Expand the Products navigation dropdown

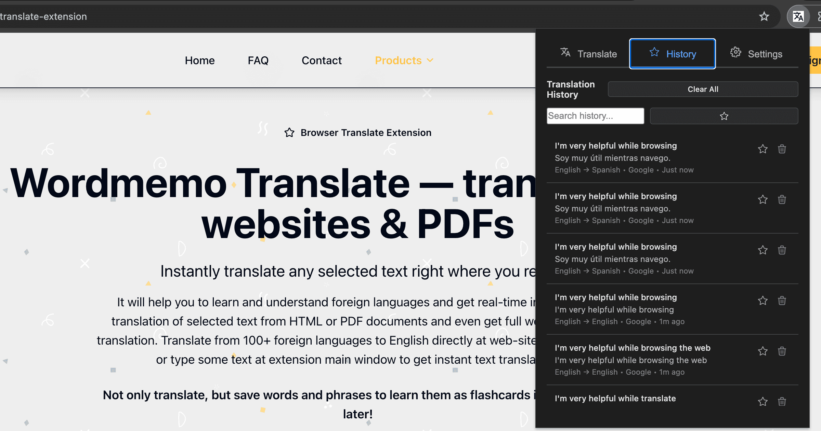tap(404, 60)
